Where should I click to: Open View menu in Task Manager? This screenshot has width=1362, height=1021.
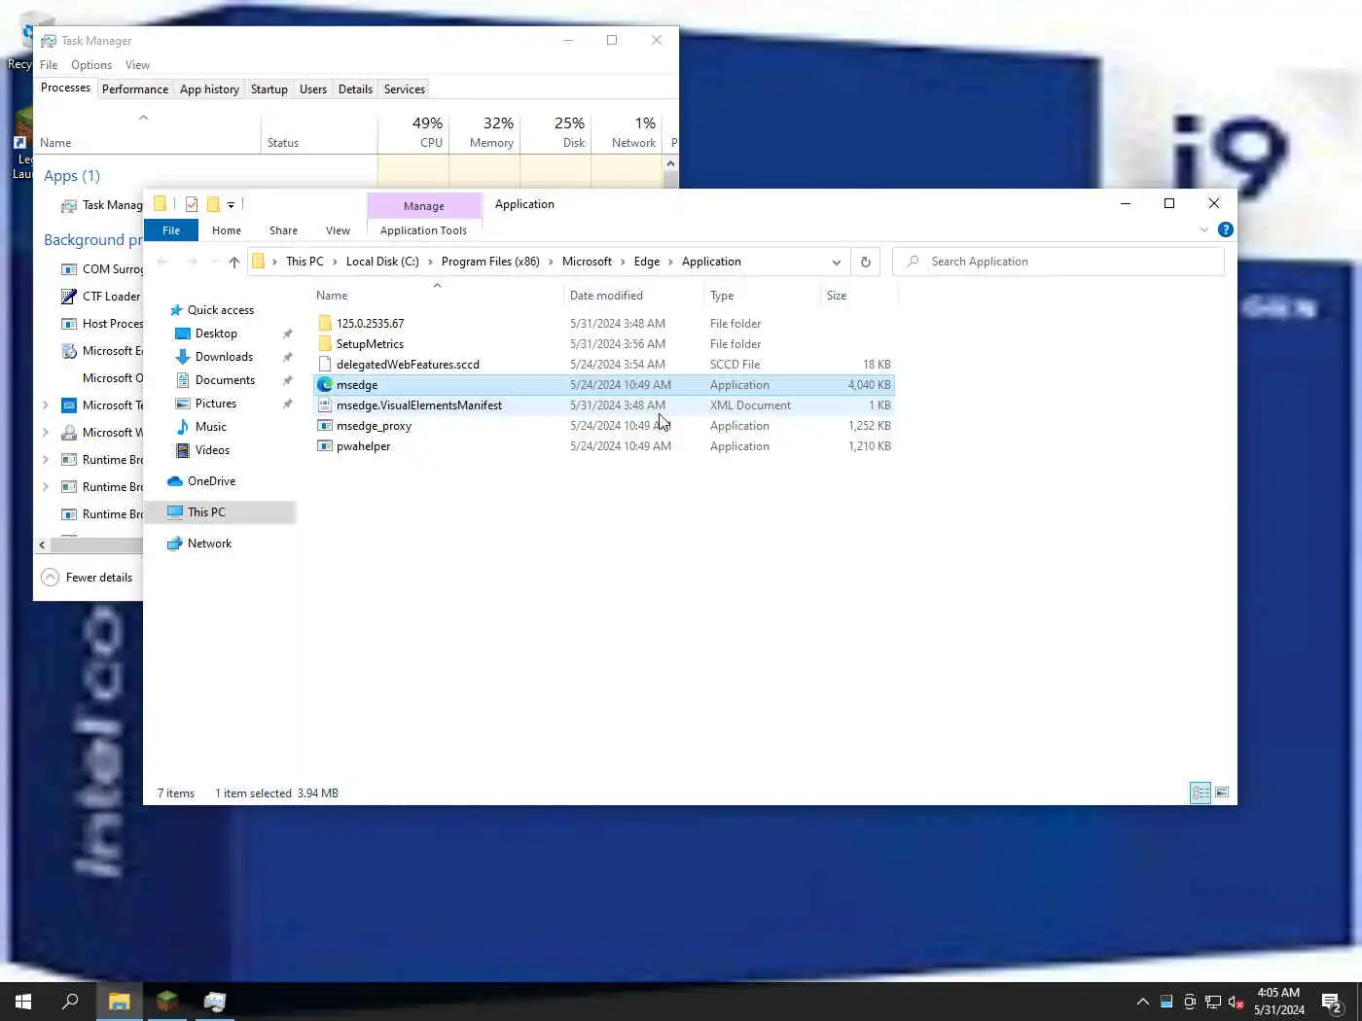137,65
